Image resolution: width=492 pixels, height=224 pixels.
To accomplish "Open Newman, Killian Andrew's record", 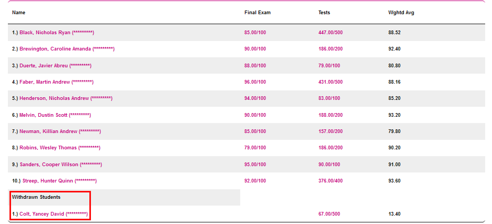I will click(x=60, y=131).
